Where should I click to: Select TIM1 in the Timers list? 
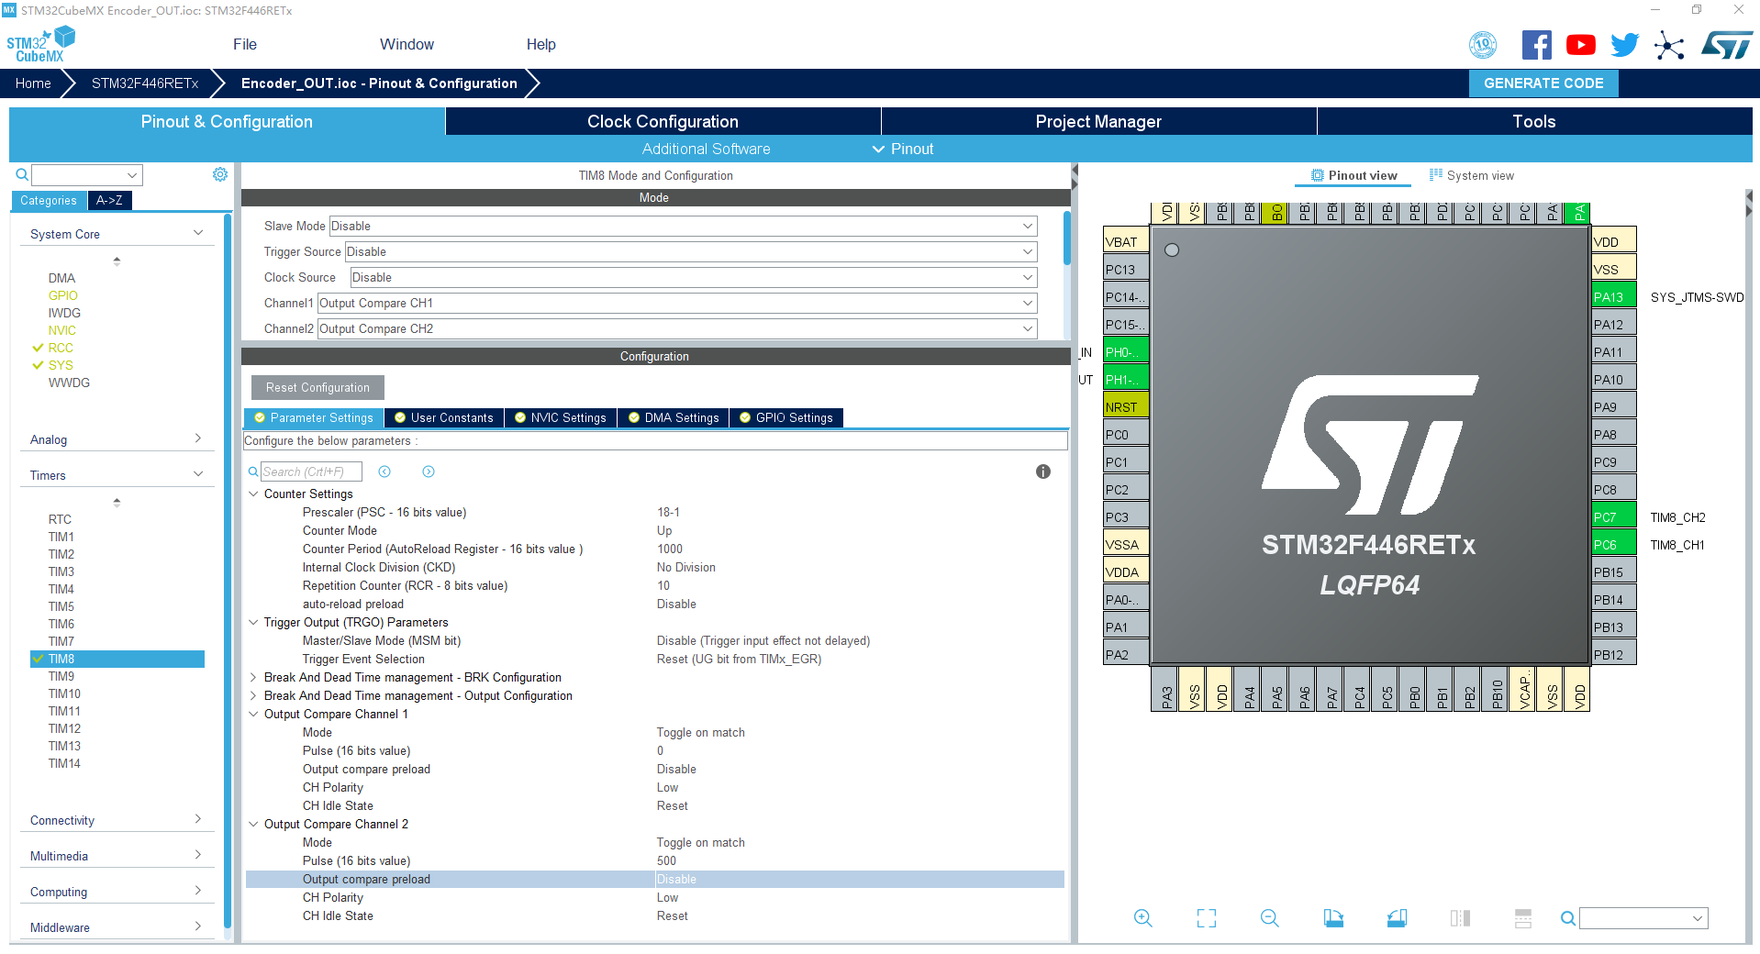pyautogui.click(x=61, y=537)
